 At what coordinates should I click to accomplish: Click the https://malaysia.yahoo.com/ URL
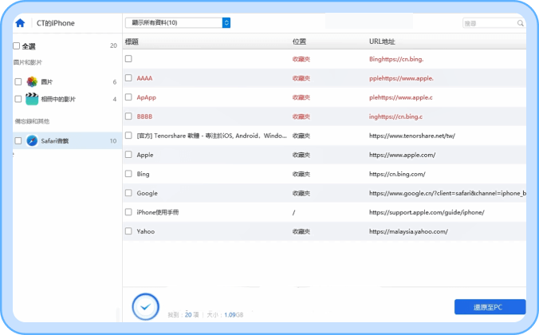tap(408, 231)
